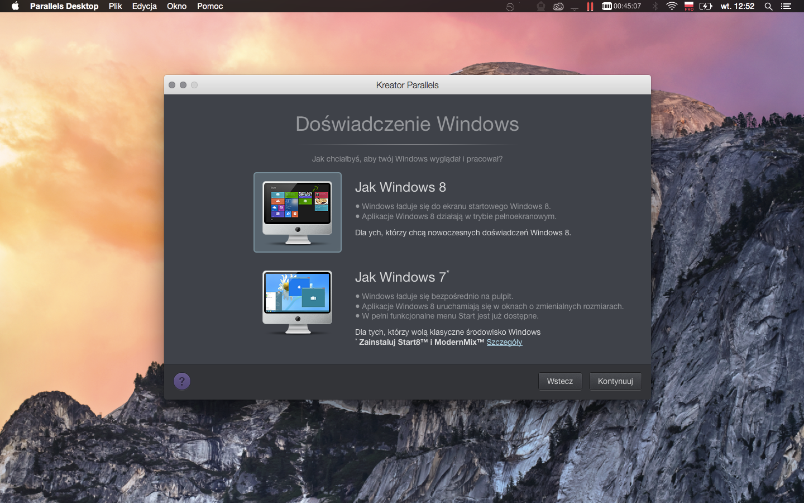Click the 'Jak Windows 7' heading
This screenshot has width=804, height=503.
coord(402,277)
